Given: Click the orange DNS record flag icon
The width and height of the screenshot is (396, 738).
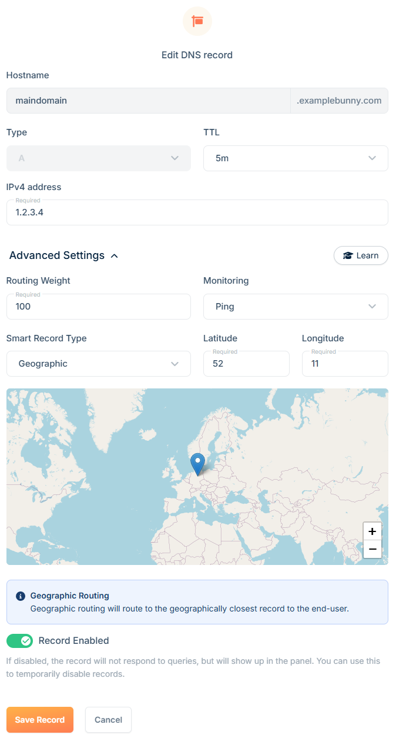Looking at the screenshot, I should tap(197, 21).
